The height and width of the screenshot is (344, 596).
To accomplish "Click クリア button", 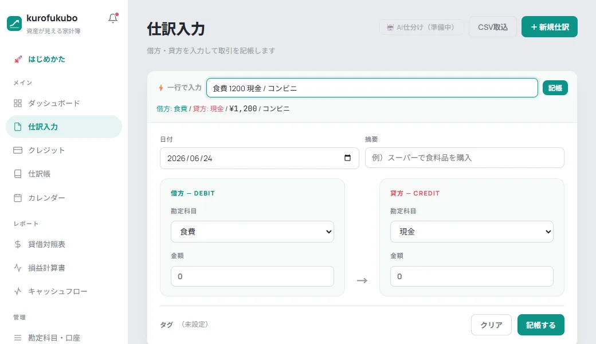I will click(491, 325).
